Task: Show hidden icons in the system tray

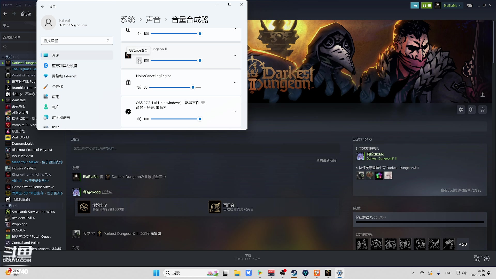Action: 414,273
